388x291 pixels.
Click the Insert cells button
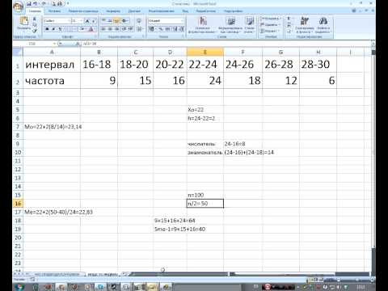270,19
